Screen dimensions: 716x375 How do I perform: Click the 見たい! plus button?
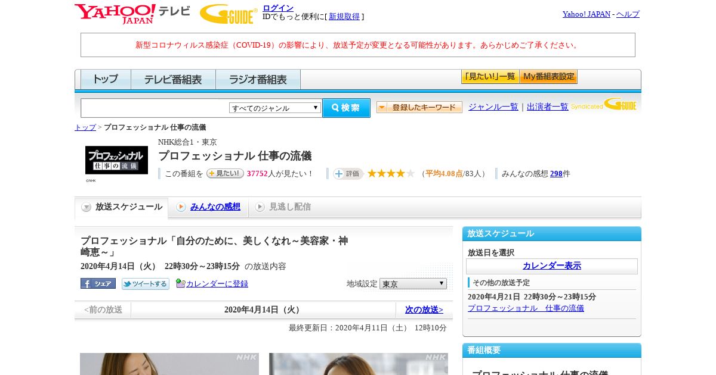click(x=225, y=173)
